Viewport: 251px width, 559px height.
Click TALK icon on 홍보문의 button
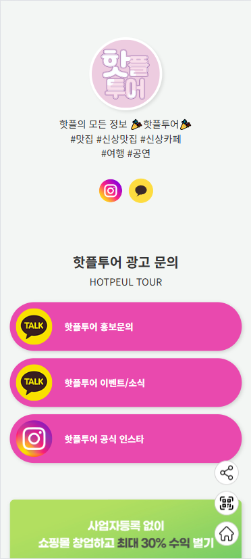34,327
